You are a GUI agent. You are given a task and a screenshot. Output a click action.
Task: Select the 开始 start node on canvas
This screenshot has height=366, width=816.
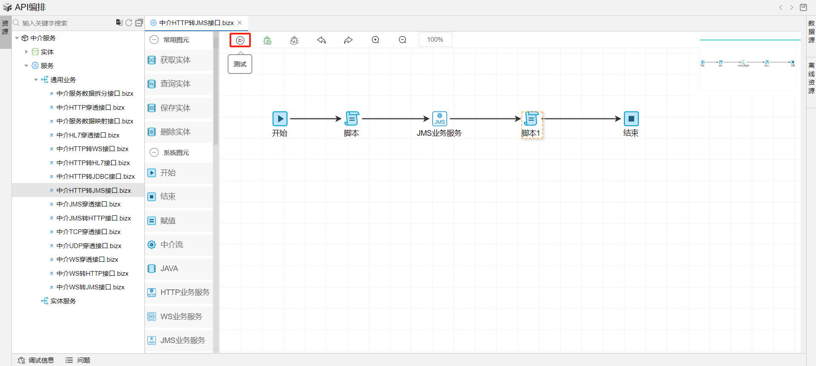pos(280,119)
